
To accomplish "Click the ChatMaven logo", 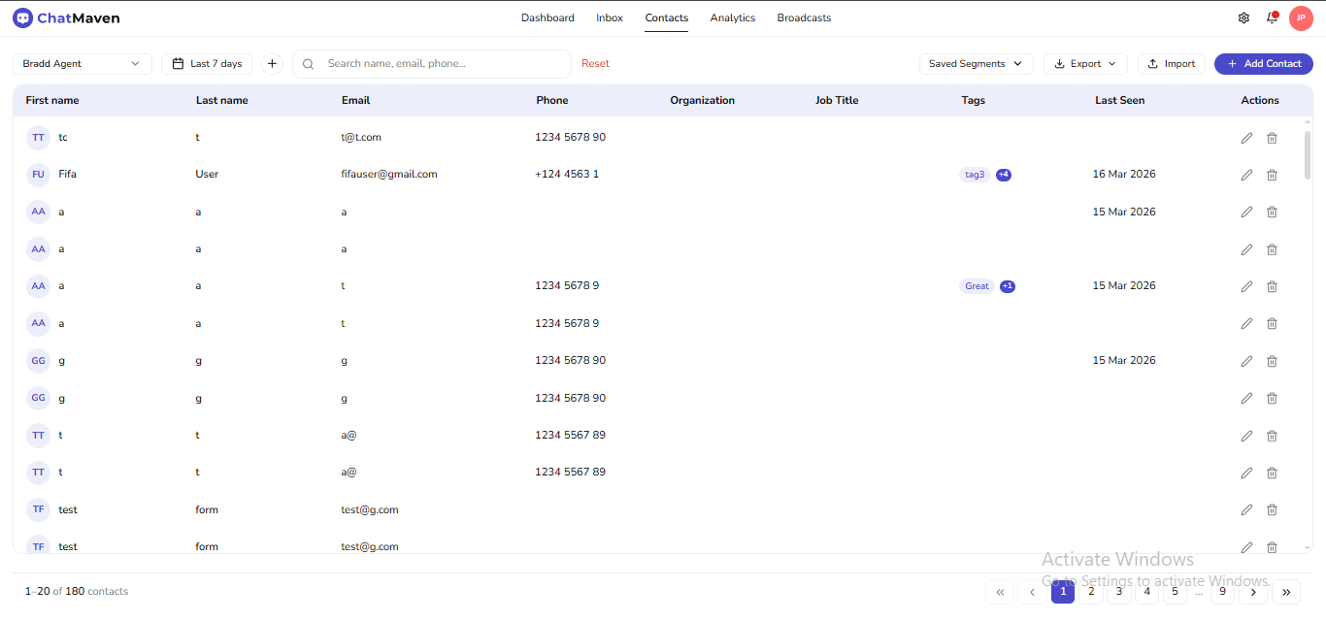I will 65,17.
